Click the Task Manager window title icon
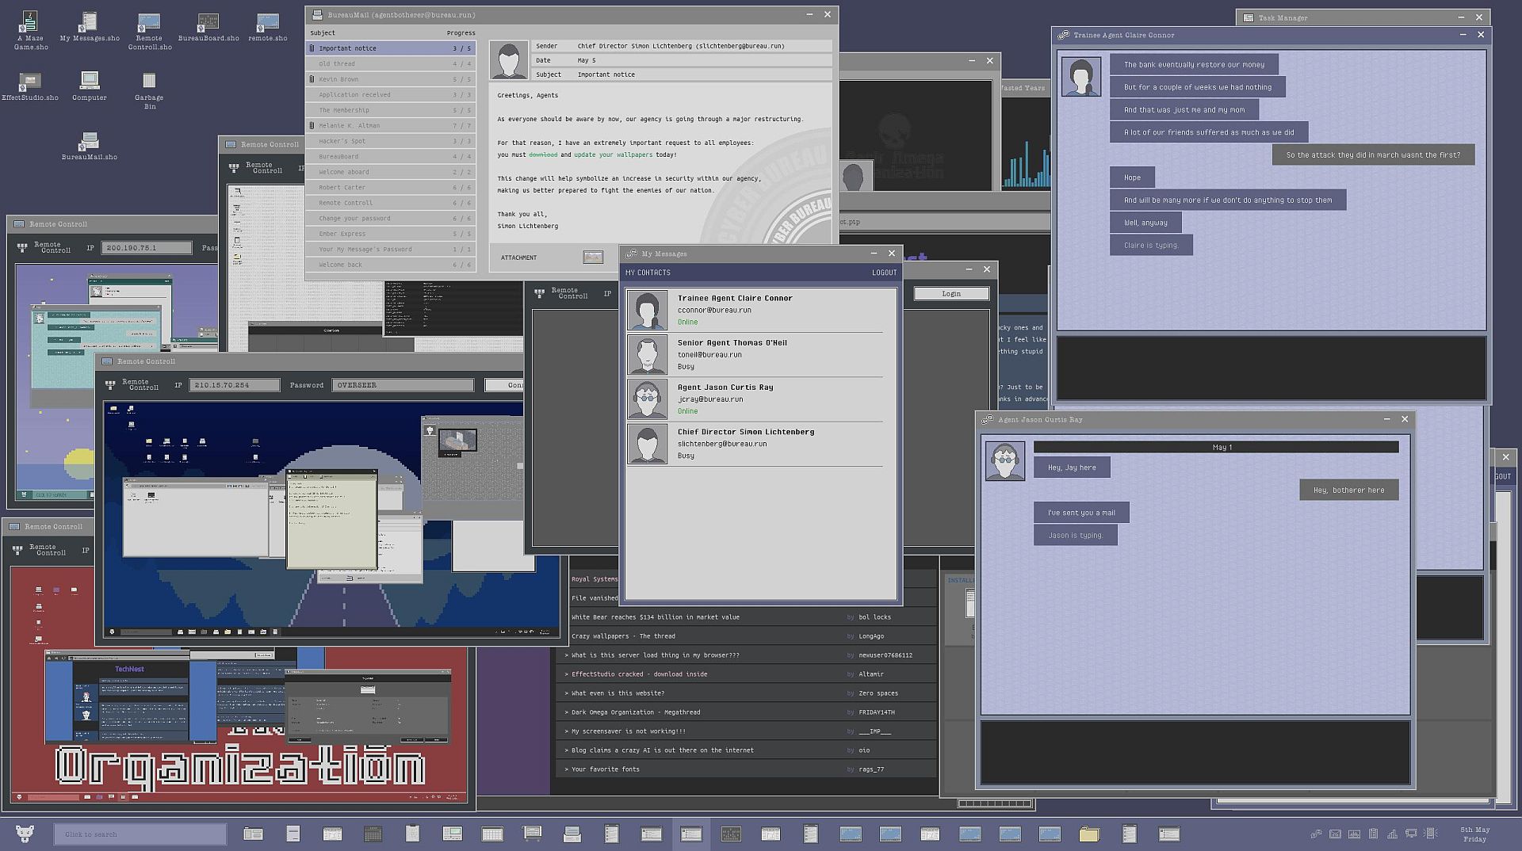This screenshot has width=1522, height=851. pyautogui.click(x=1249, y=17)
